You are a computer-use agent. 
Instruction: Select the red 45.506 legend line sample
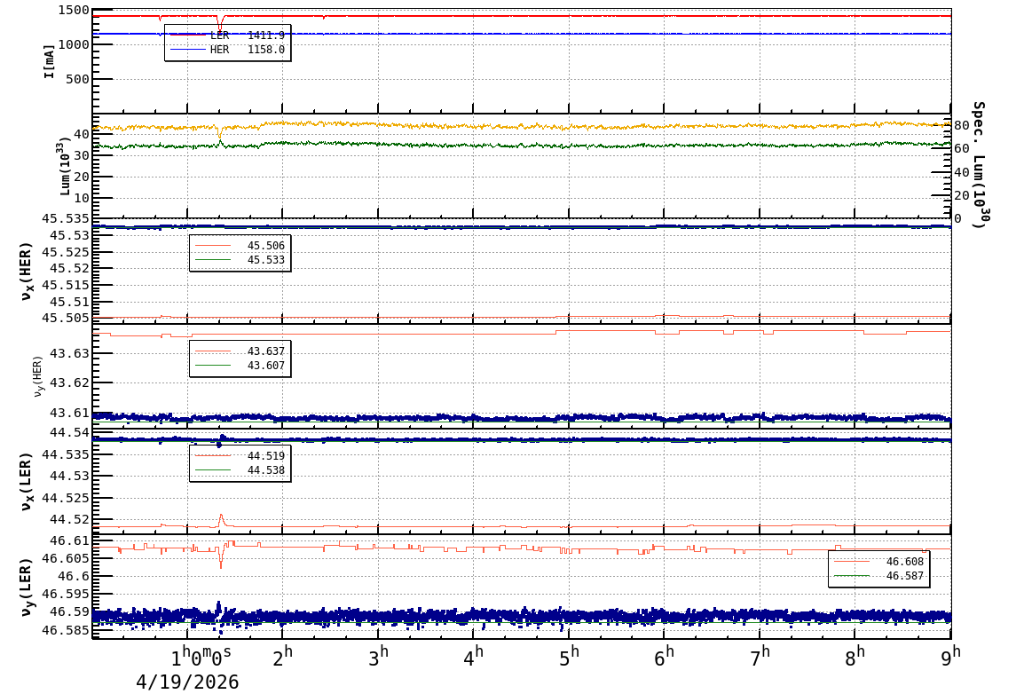tap(212, 246)
